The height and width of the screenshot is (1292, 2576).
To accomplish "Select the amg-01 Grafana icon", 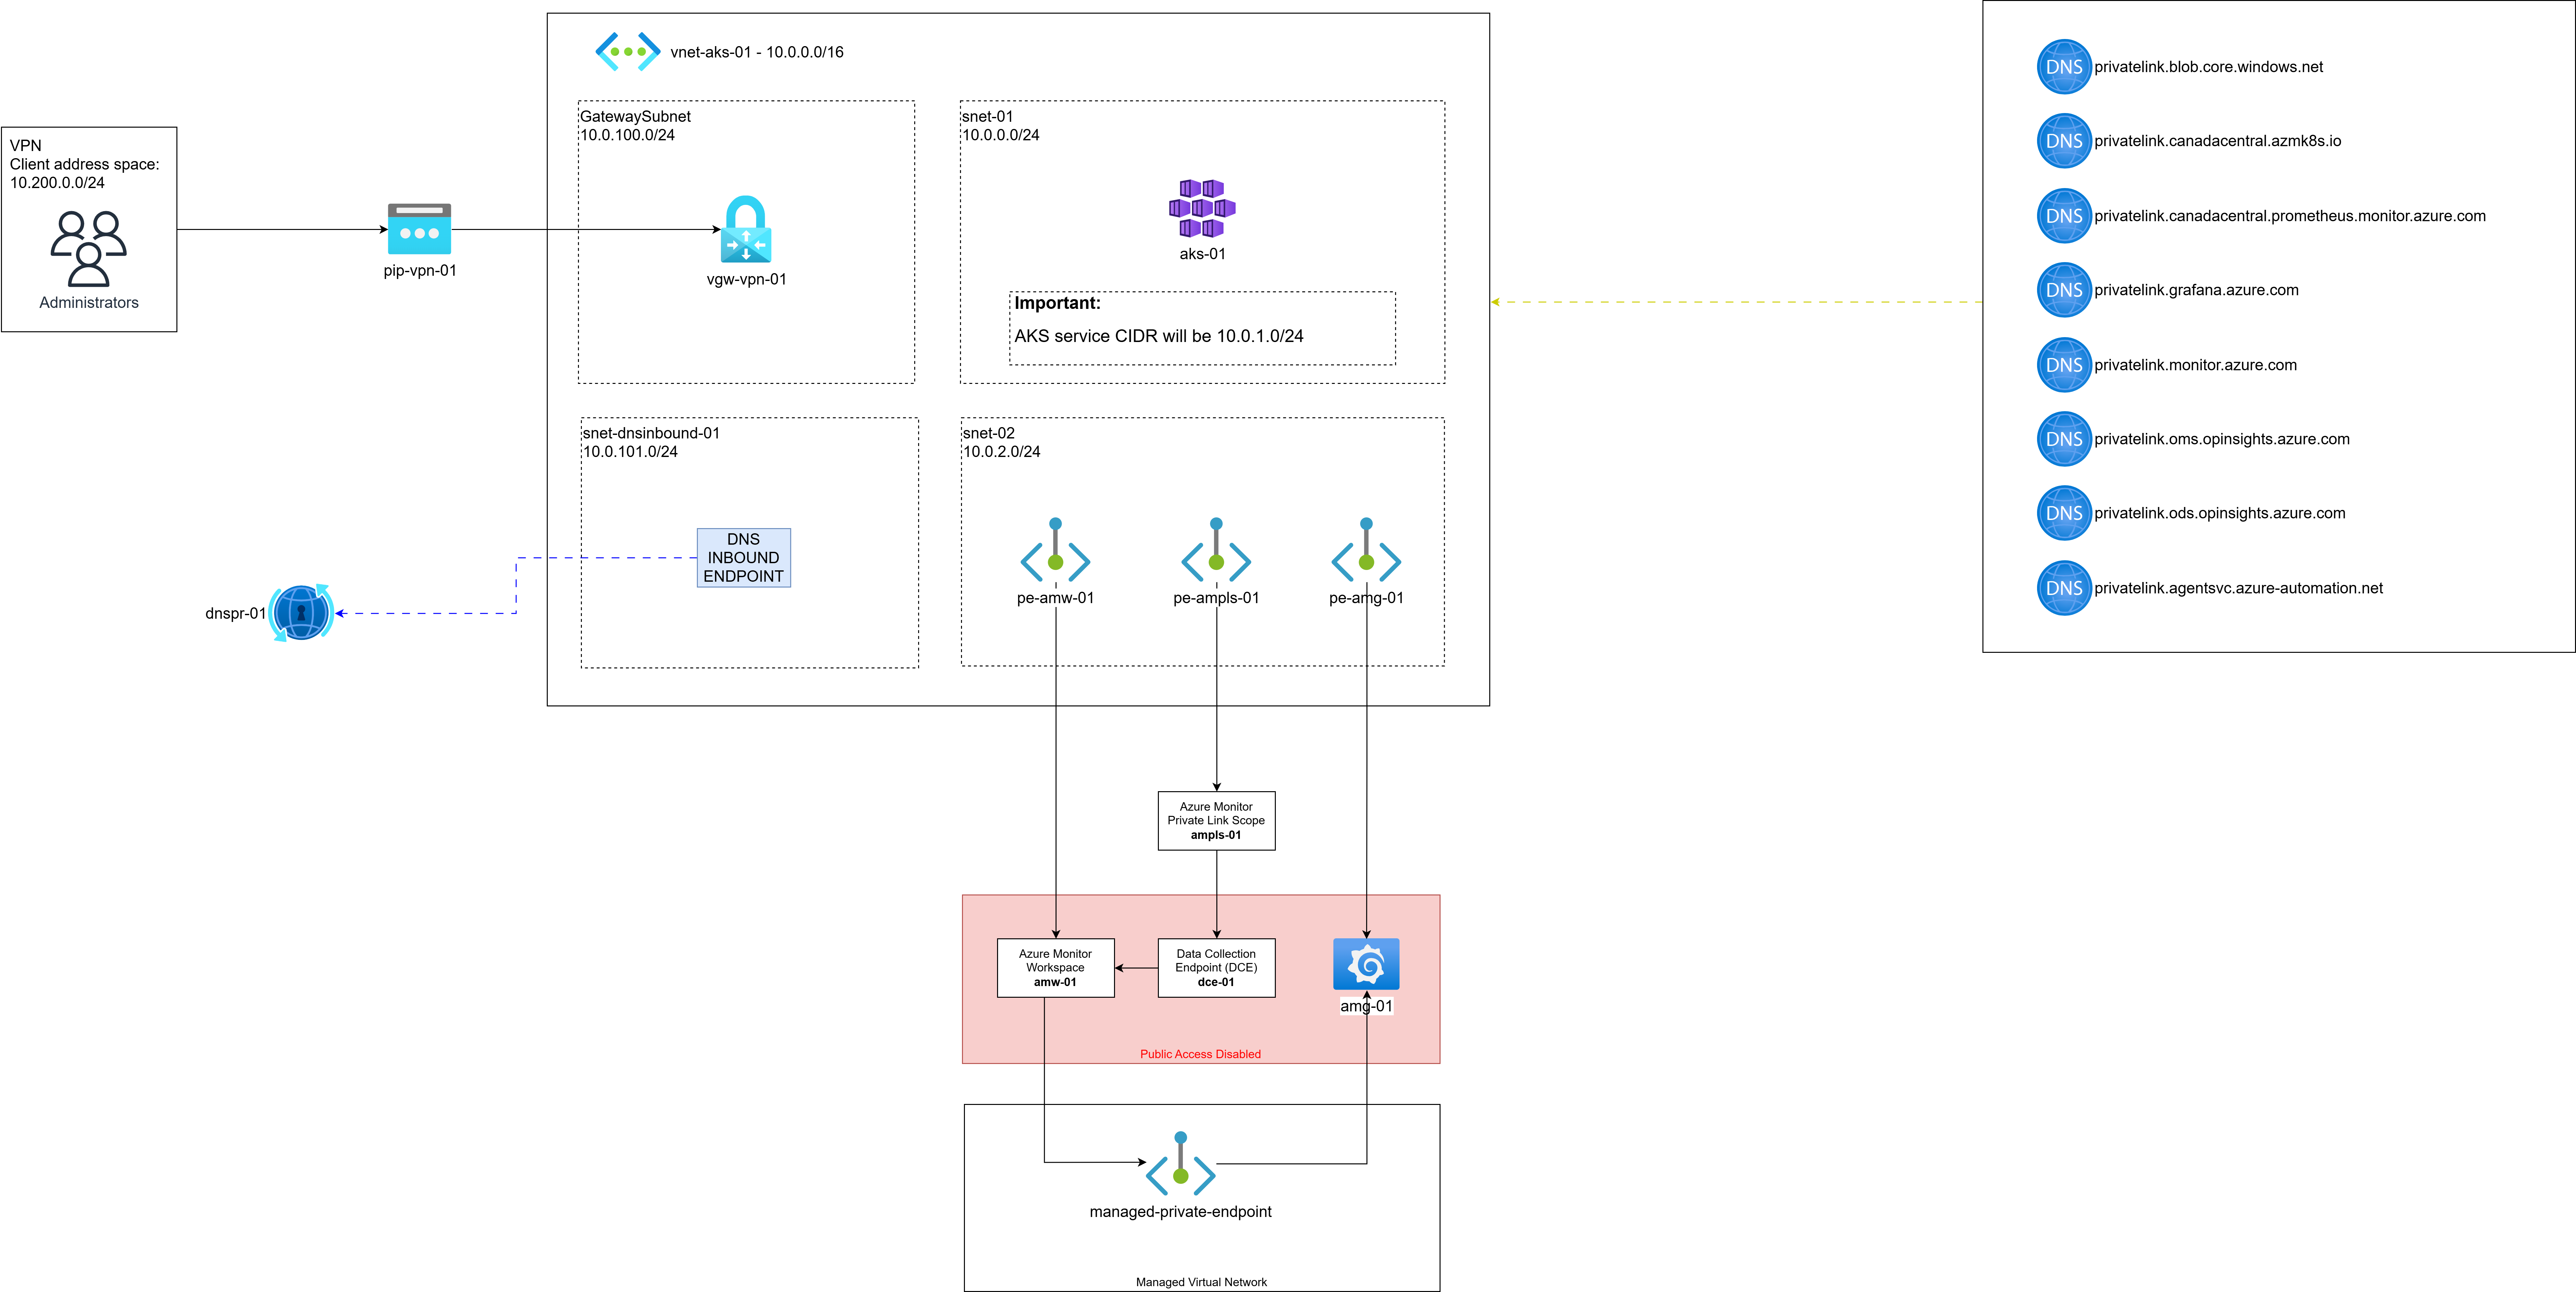I will 1366,964.
